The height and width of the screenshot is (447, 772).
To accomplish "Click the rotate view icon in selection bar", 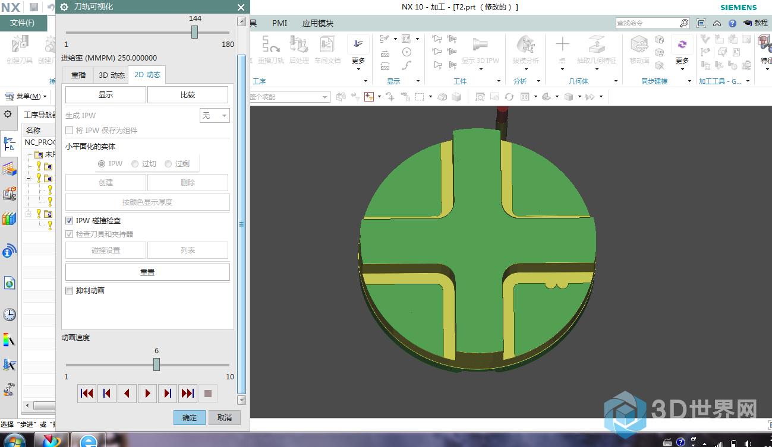I will [509, 97].
